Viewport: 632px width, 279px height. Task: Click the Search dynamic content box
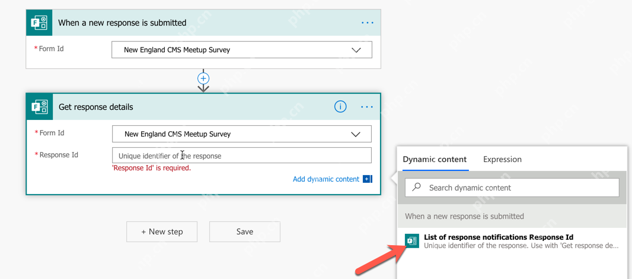click(512, 188)
